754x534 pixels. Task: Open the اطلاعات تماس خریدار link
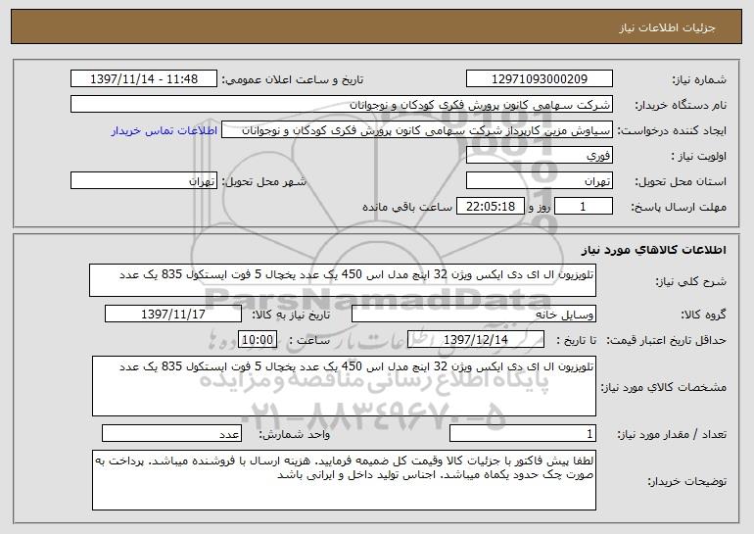click(x=165, y=130)
